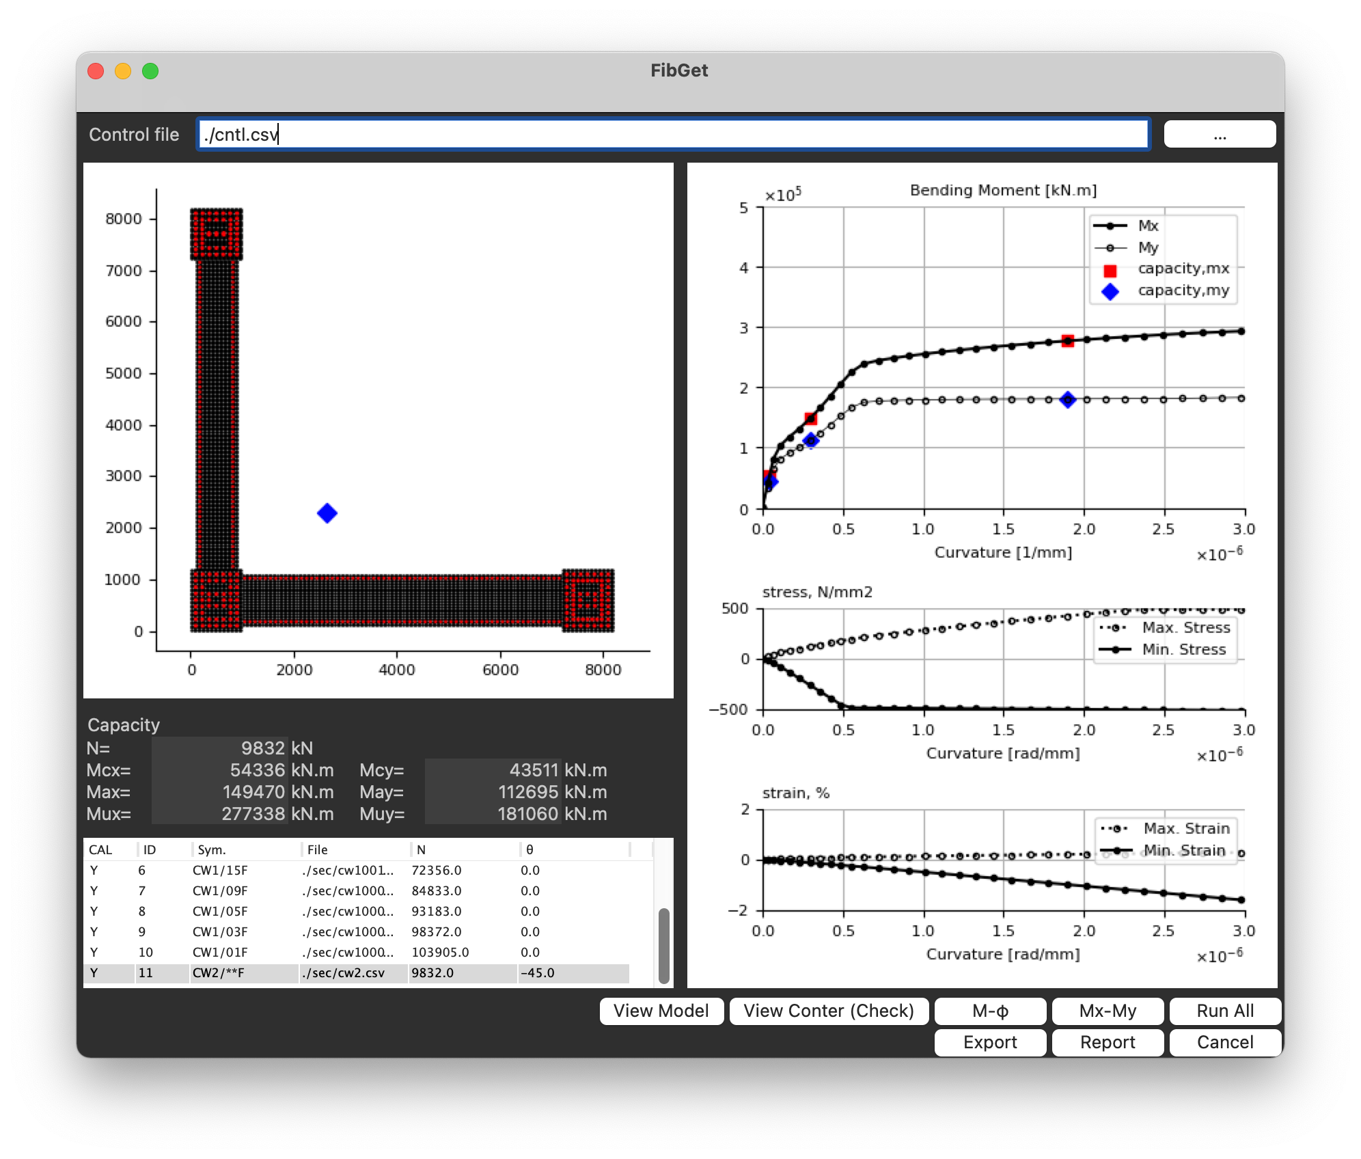Viewport: 1361px width, 1159px height.
Task: Click the blue diamond marker in the section plot
Action: click(327, 513)
